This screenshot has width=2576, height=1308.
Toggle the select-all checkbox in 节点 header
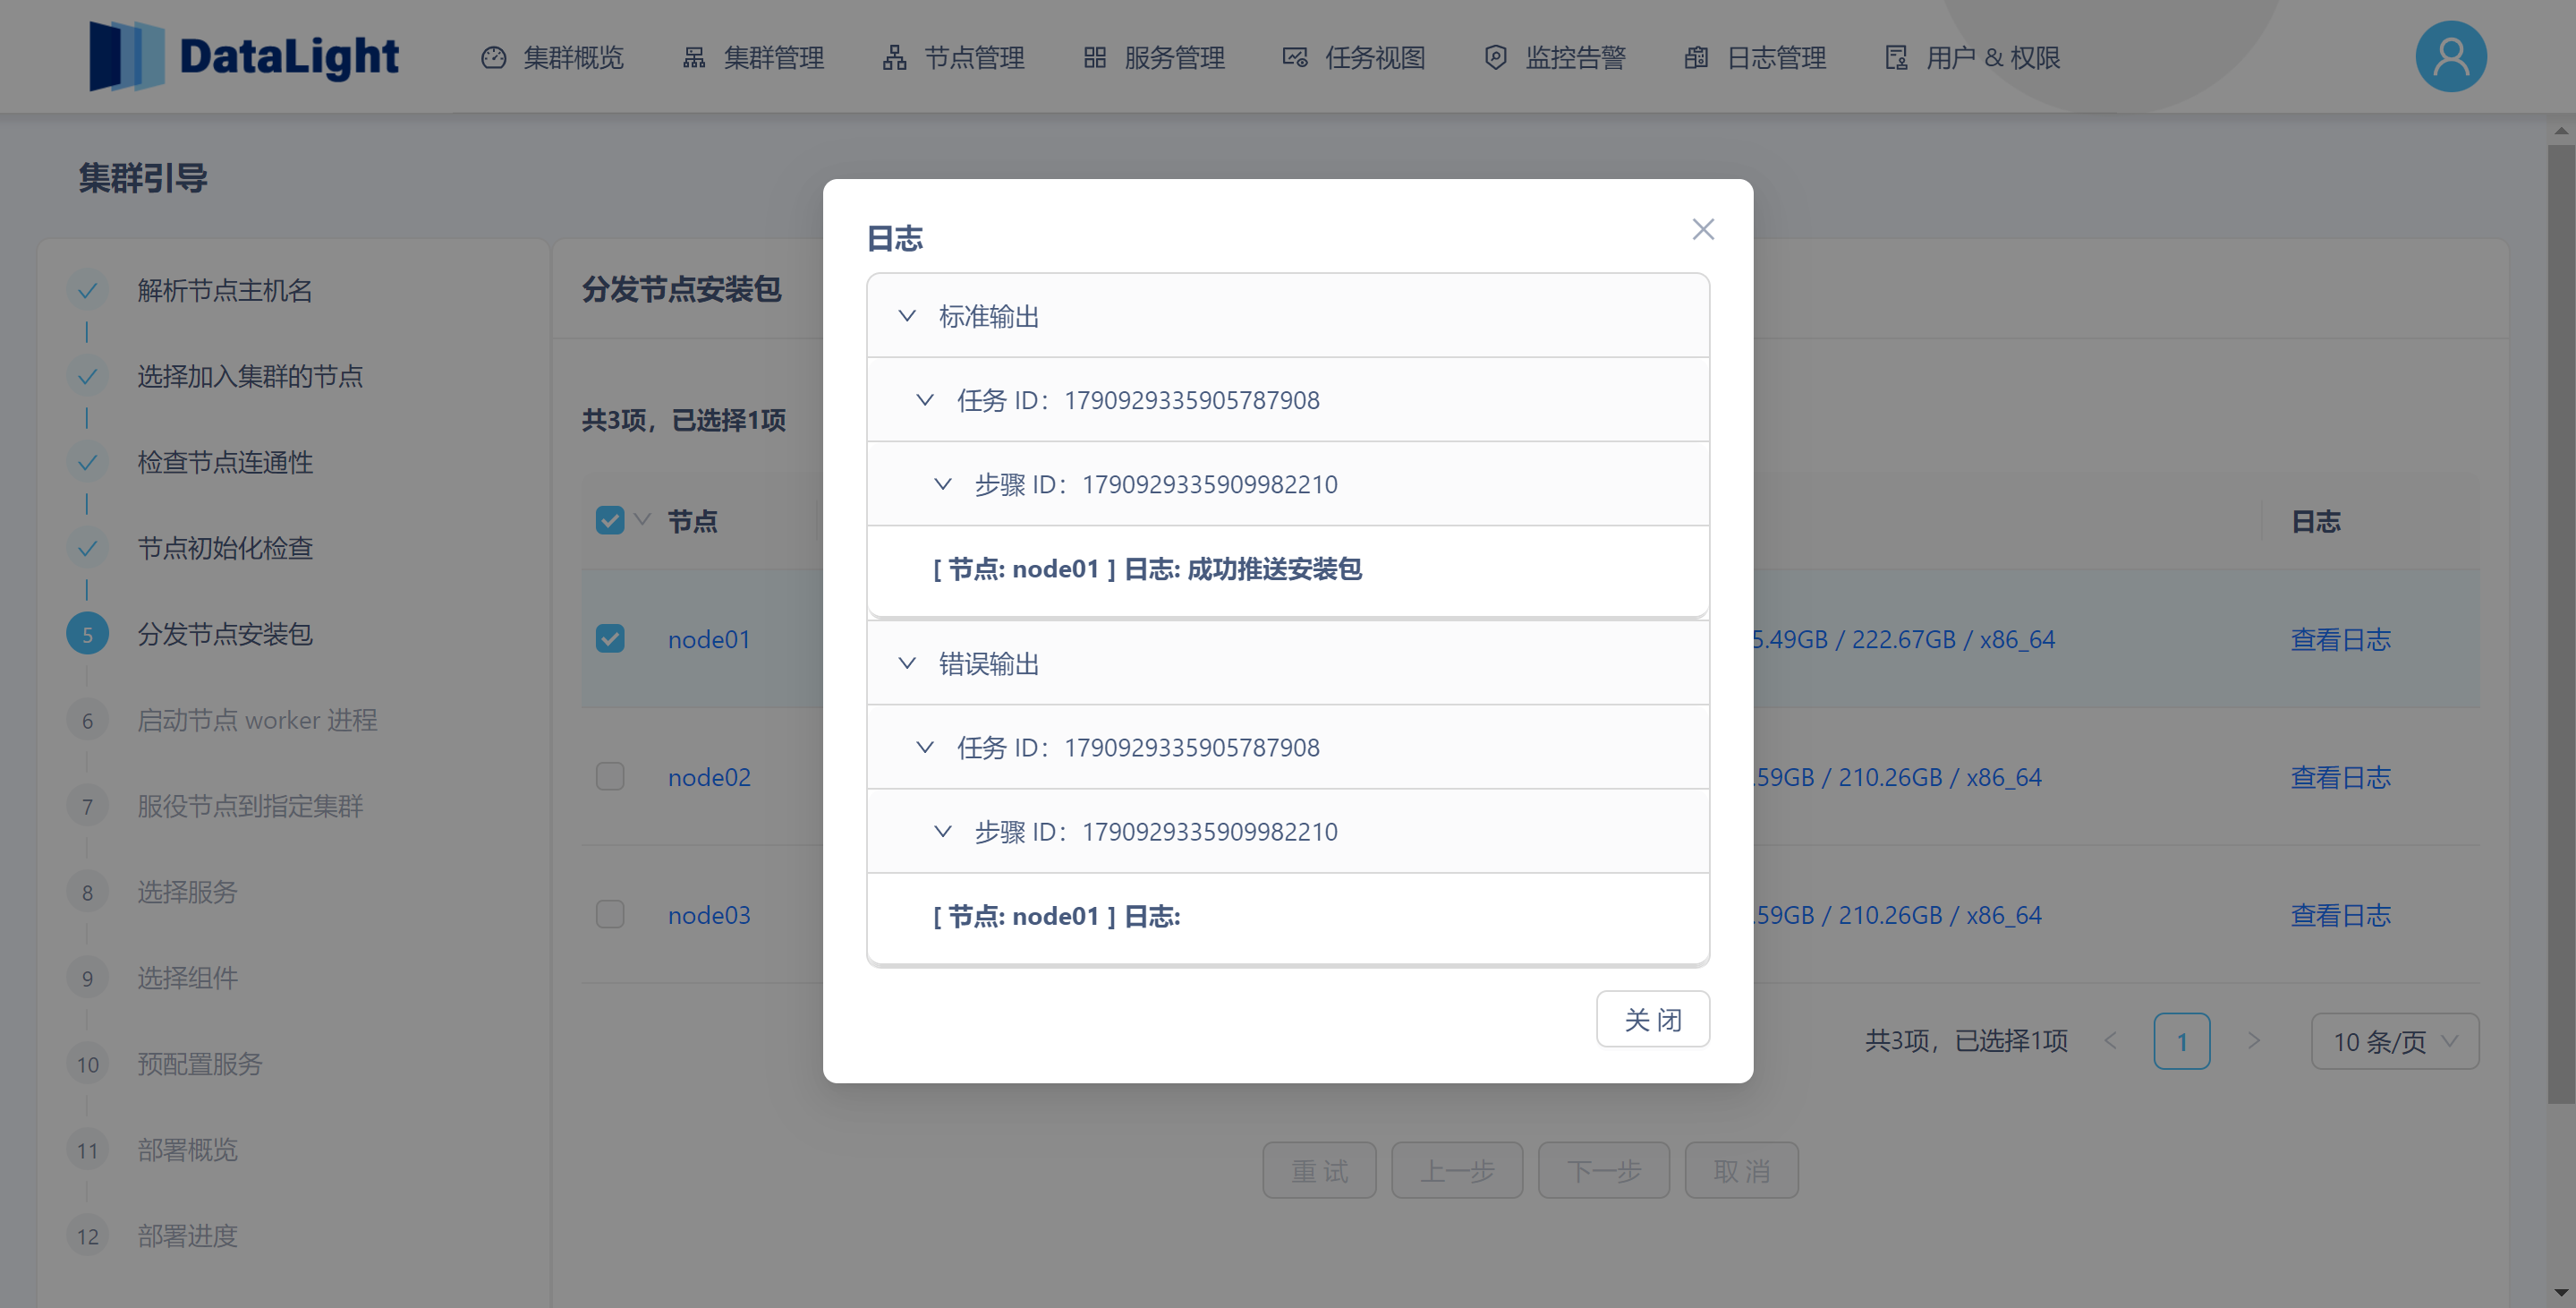tap(610, 520)
